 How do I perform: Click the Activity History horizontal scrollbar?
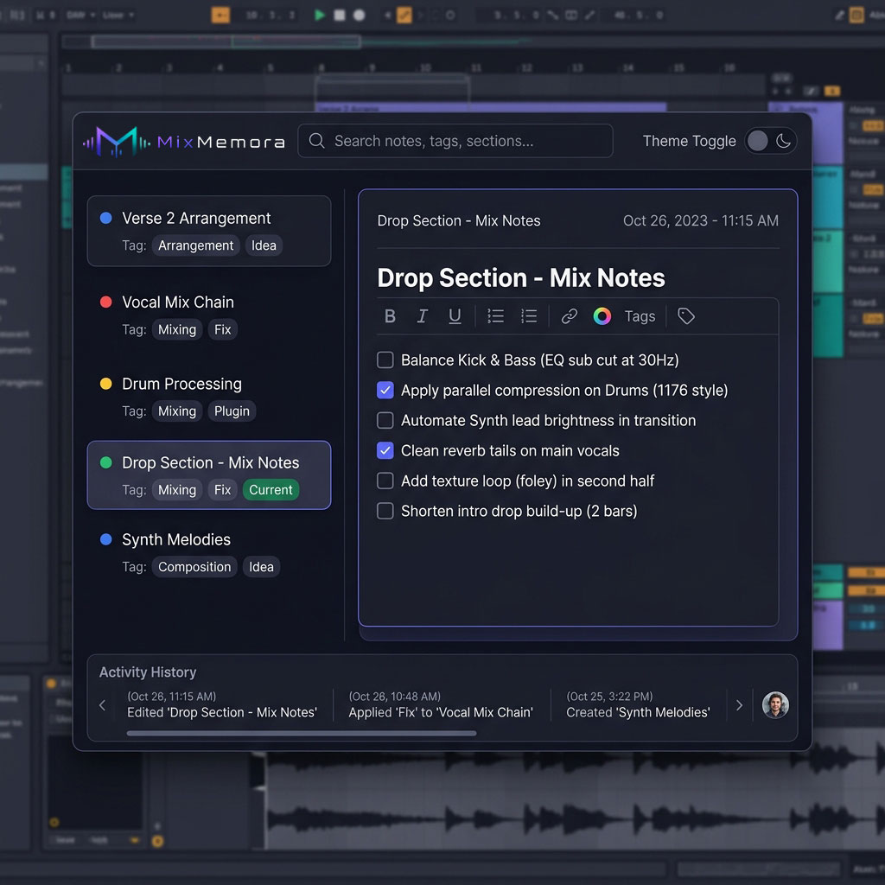[x=302, y=733]
